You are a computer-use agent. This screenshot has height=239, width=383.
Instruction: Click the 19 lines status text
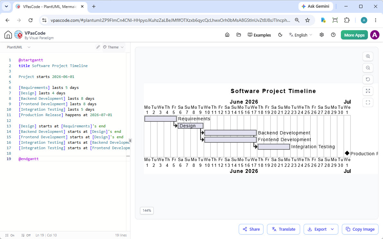point(121,235)
